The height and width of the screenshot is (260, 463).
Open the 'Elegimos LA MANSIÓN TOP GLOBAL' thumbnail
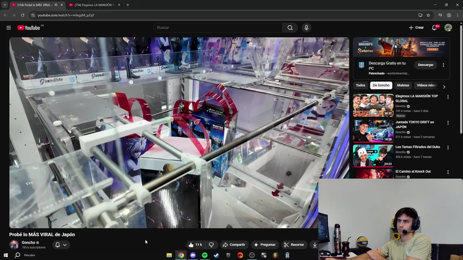click(x=373, y=105)
